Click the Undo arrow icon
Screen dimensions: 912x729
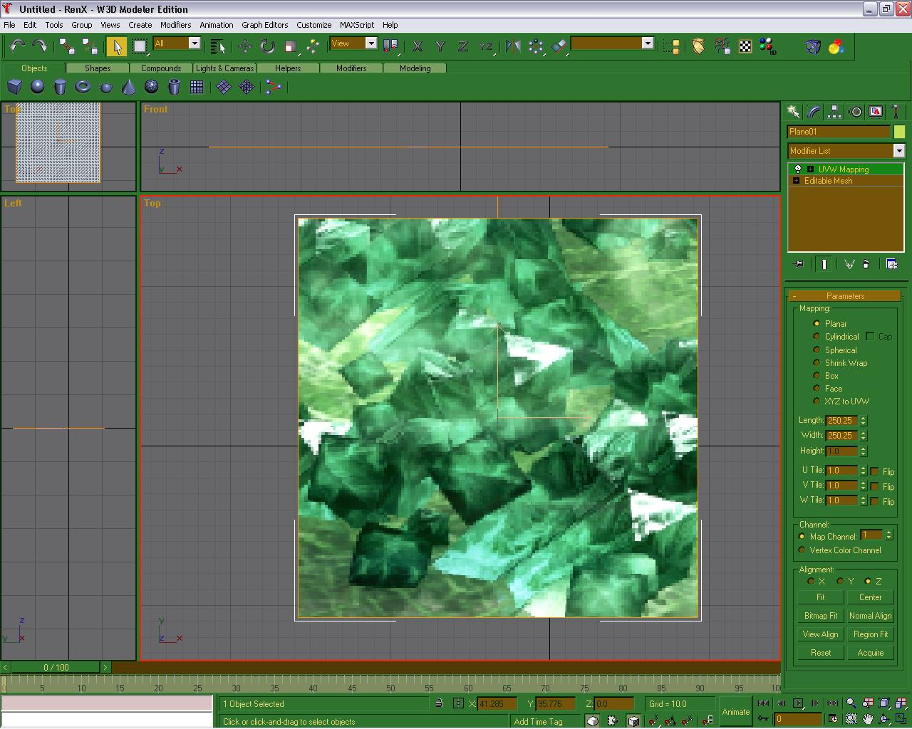[17, 46]
